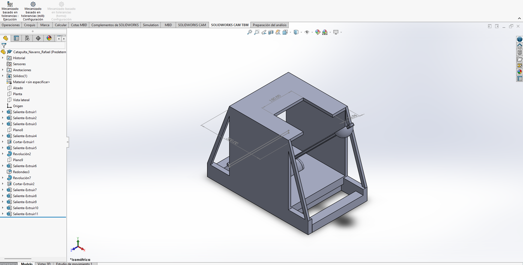Screen dimensions: 523x265
Task: Open View Orientation dropdown arrow
Action: point(290,32)
